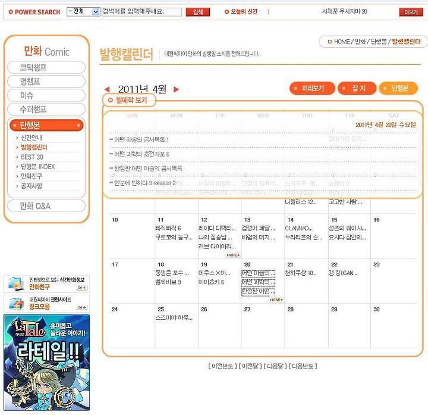Click the 발매작 보기 label tab

tap(128, 100)
